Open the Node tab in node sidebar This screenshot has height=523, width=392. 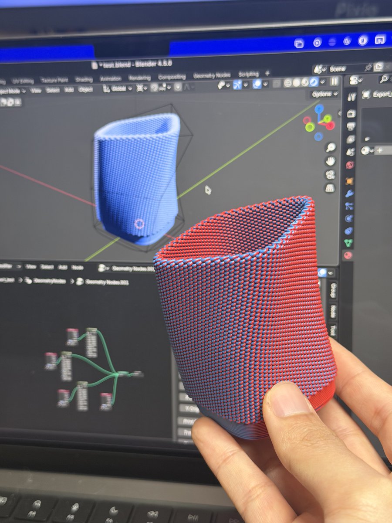coord(332,312)
